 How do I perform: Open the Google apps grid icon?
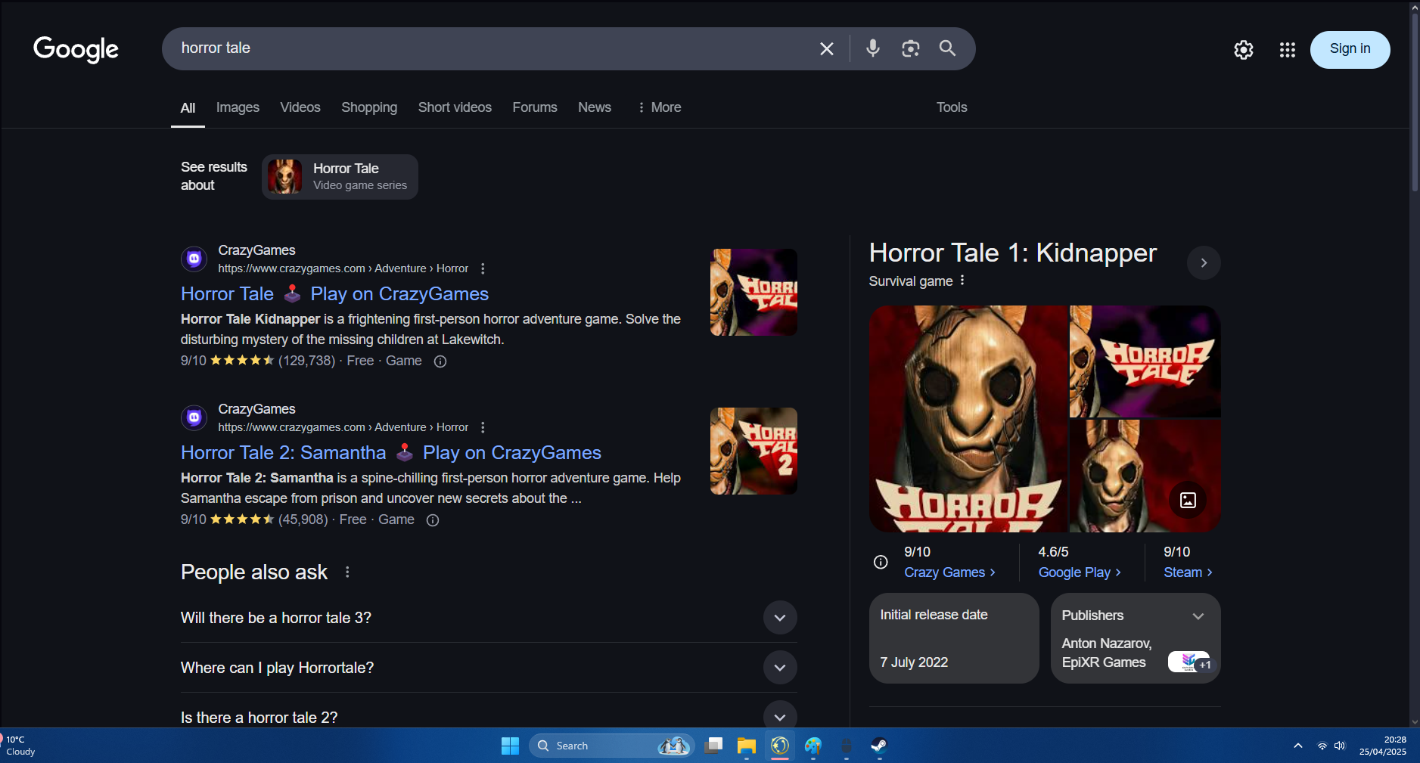pos(1288,50)
